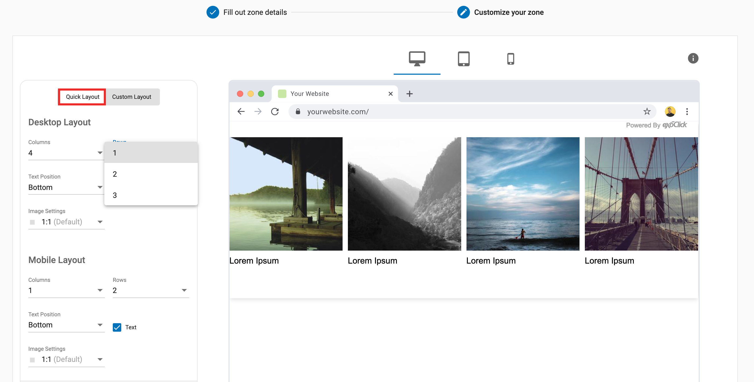Uncheck the Text checkbox
Image resolution: width=754 pixels, height=382 pixels.
[117, 327]
